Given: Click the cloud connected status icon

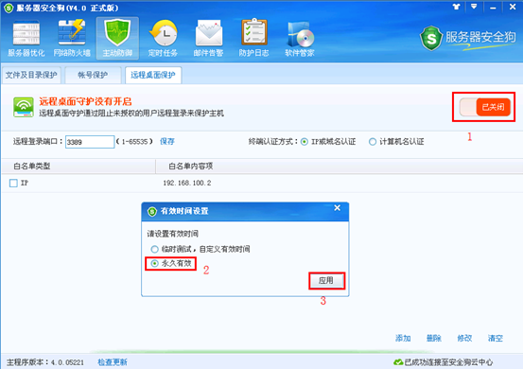Looking at the screenshot, I should [398, 362].
